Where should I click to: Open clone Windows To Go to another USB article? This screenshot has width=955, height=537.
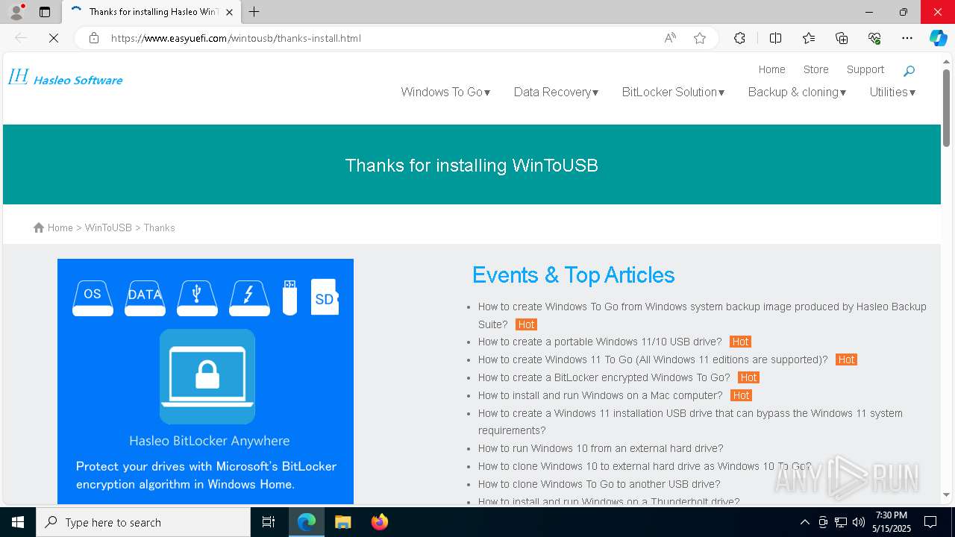tap(599, 484)
